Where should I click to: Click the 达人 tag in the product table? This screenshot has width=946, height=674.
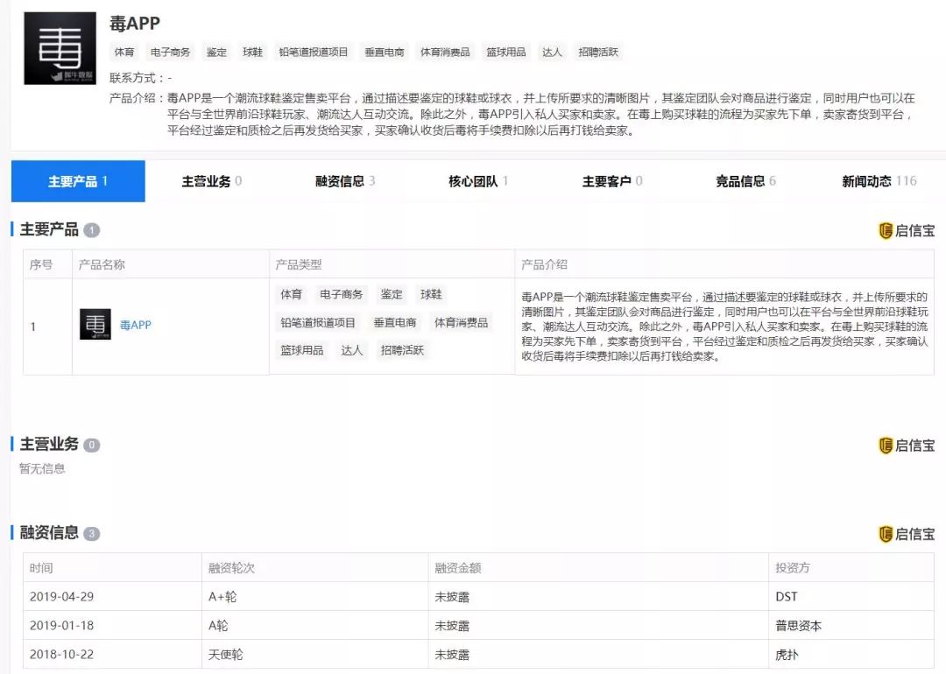tap(352, 351)
